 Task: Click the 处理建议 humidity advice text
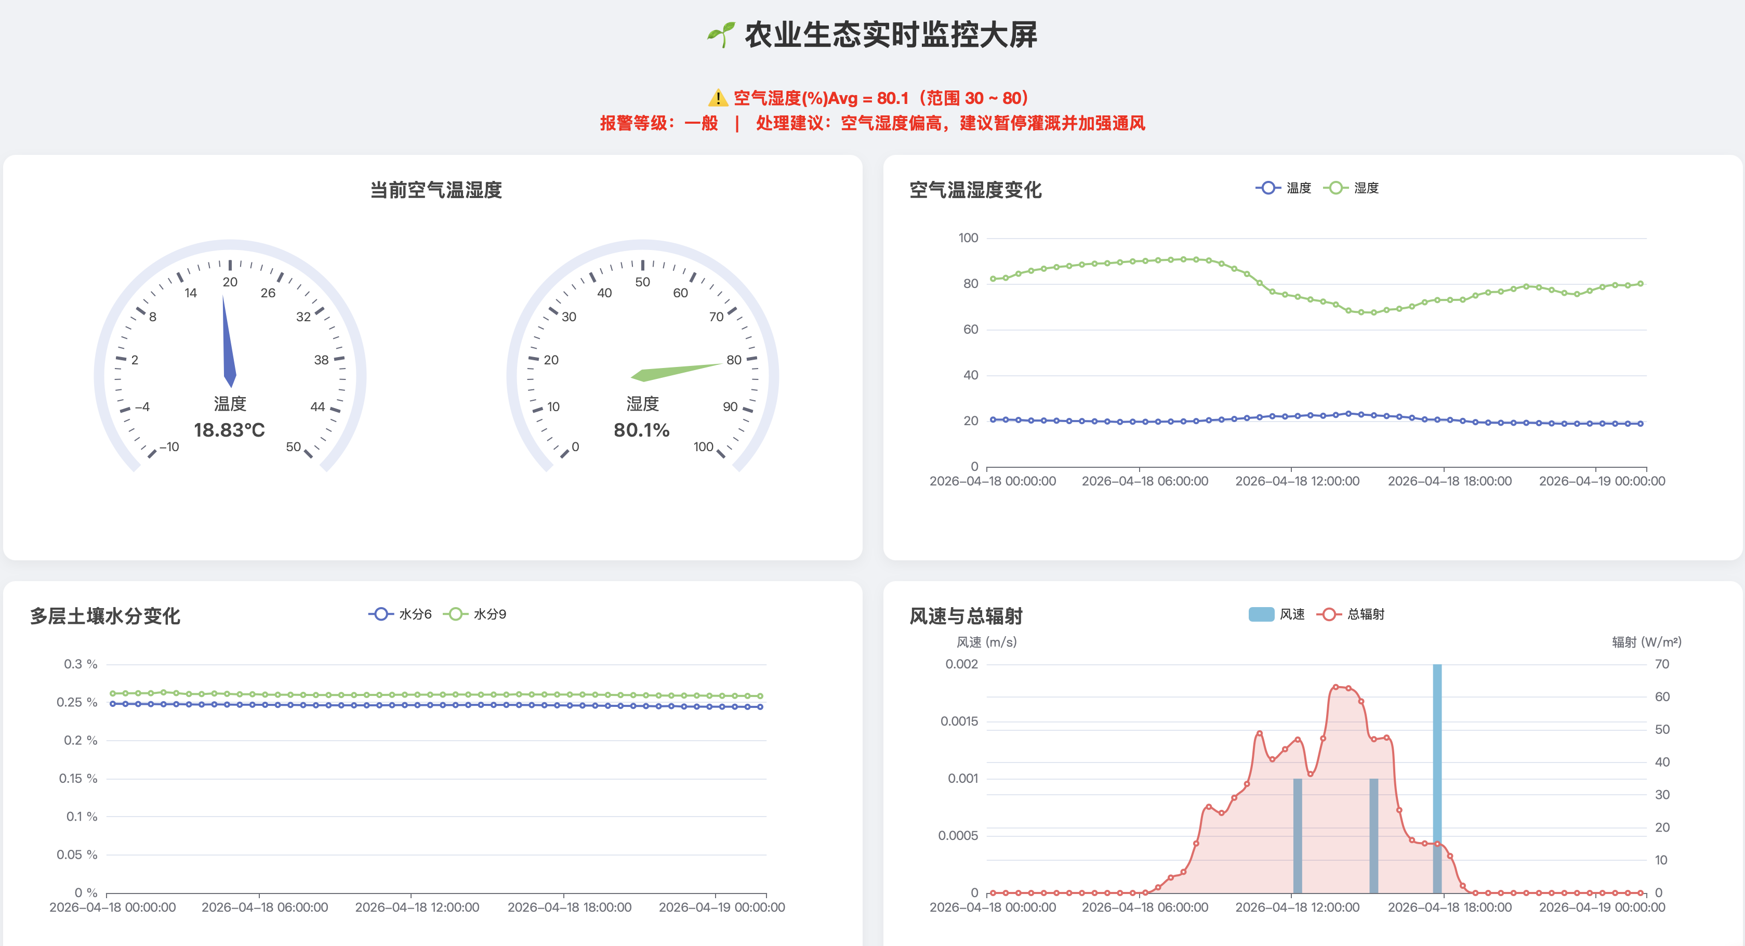point(950,123)
